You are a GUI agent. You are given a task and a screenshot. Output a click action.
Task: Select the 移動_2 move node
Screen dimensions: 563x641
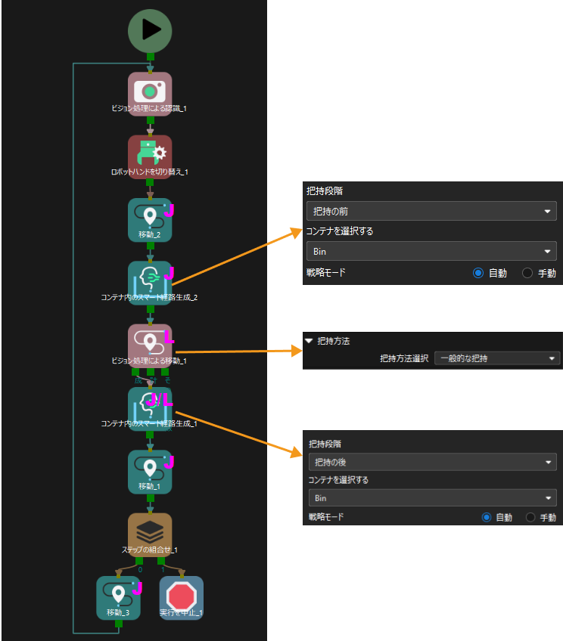[x=150, y=220]
